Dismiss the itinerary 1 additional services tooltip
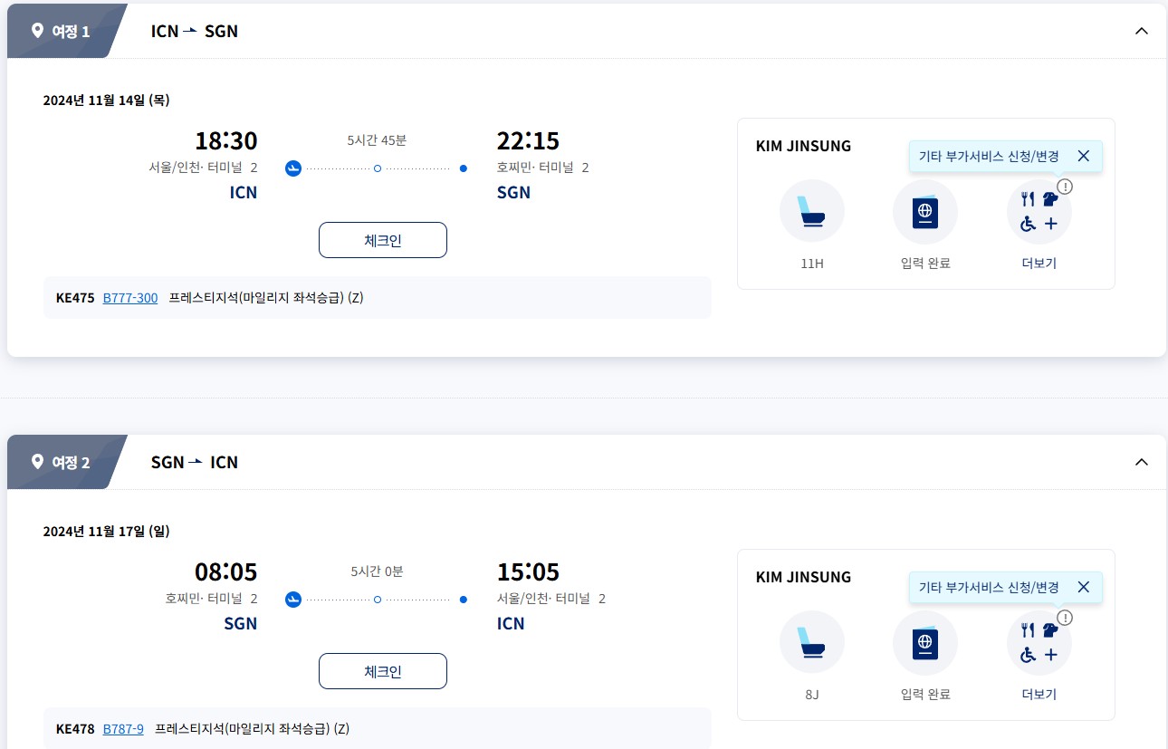 coord(1083,156)
